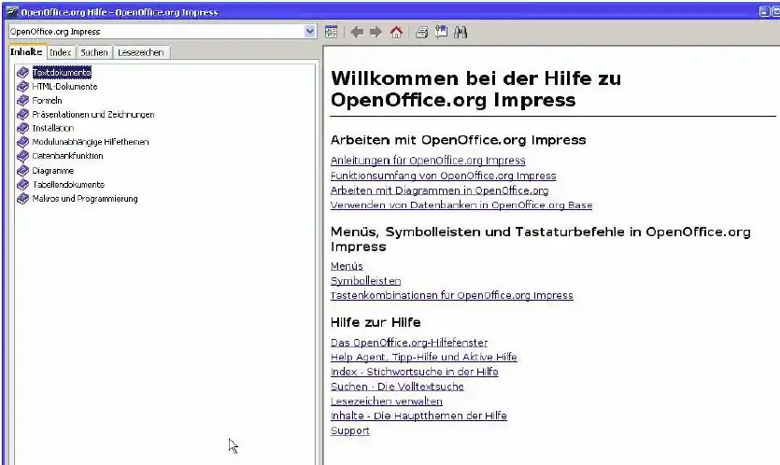Open Help Agent, Tipp-Hilfe und Aktive Hilfe
780x465 pixels.
coord(424,357)
